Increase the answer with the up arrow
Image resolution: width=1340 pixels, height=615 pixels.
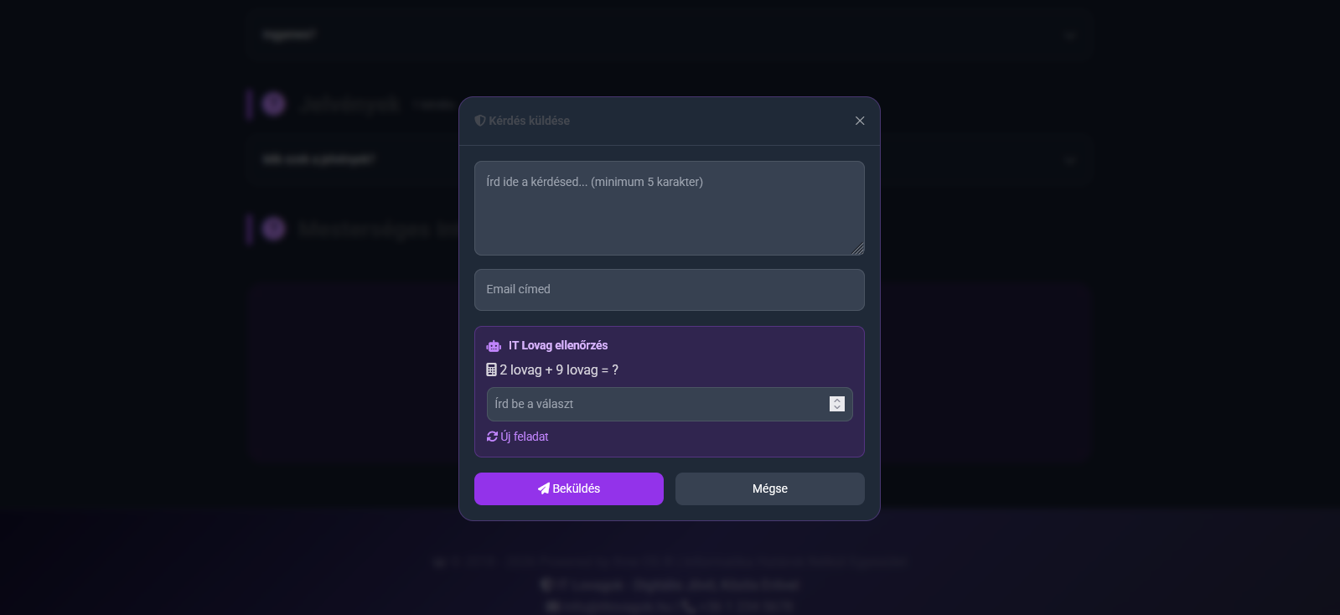pos(837,401)
